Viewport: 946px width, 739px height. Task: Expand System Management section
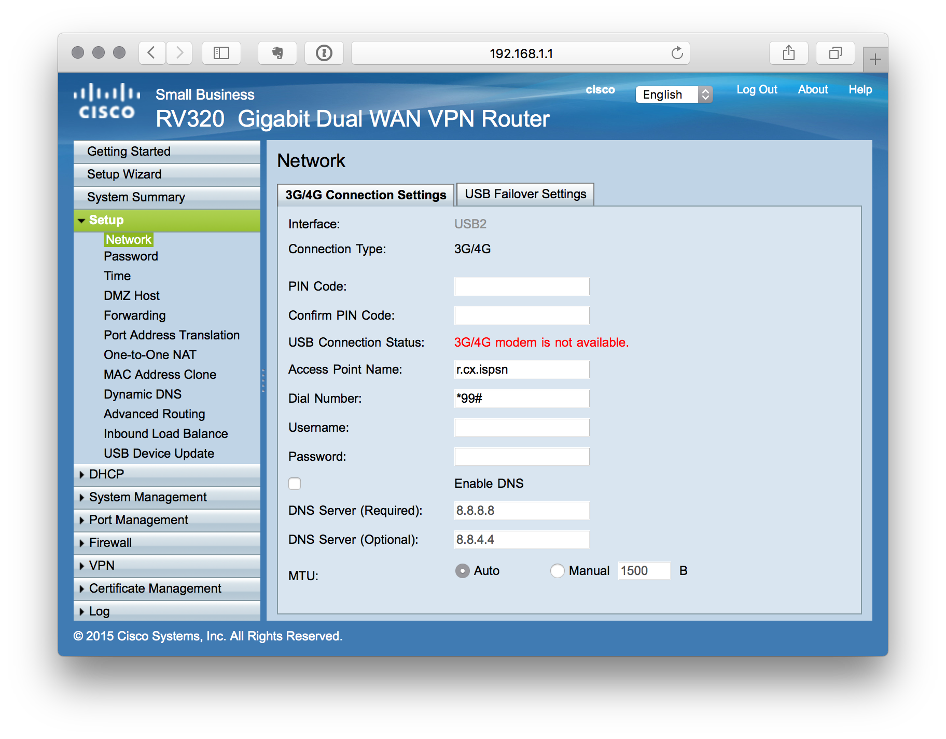coord(167,497)
